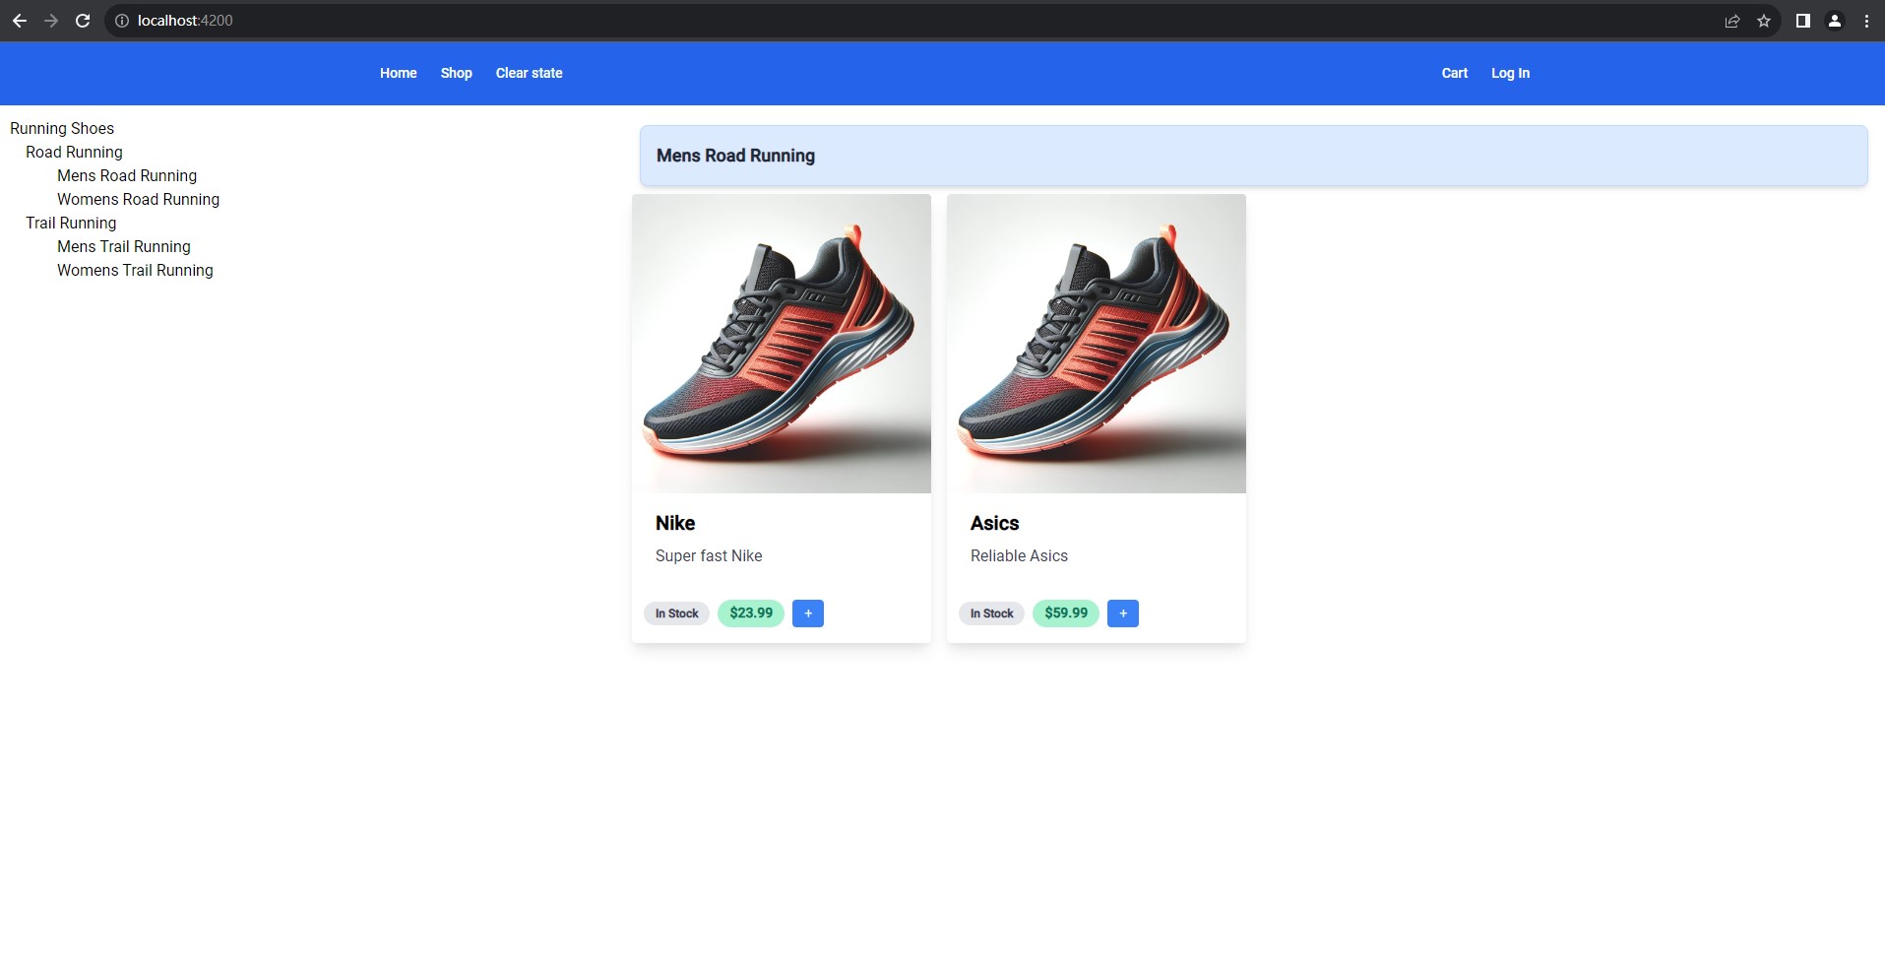Bookmark this page with the star icon
This screenshot has height=968, width=1885.
pyautogui.click(x=1764, y=21)
